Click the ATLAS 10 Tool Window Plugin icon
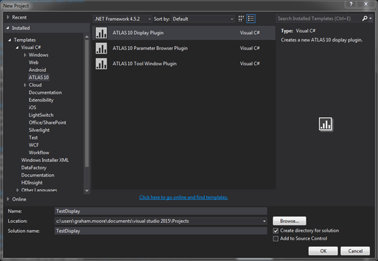 [x=101, y=64]
